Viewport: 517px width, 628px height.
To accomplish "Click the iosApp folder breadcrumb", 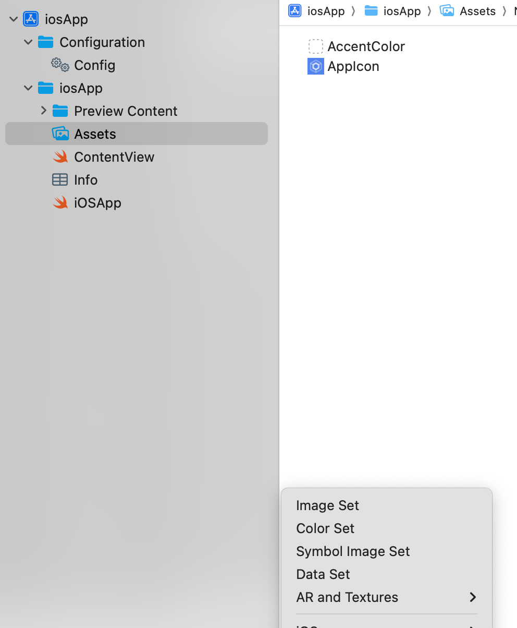I will pyautogui.click(x=392, y=11).
